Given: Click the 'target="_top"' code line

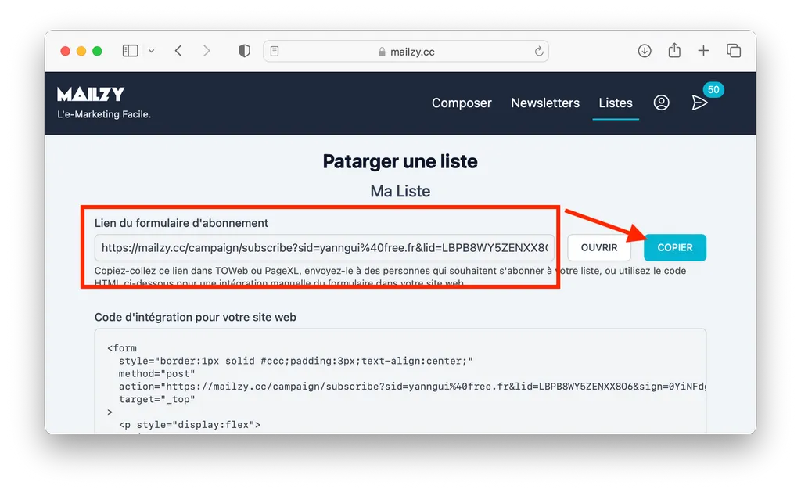Looking at the screenshot, I should coord(156,400).
